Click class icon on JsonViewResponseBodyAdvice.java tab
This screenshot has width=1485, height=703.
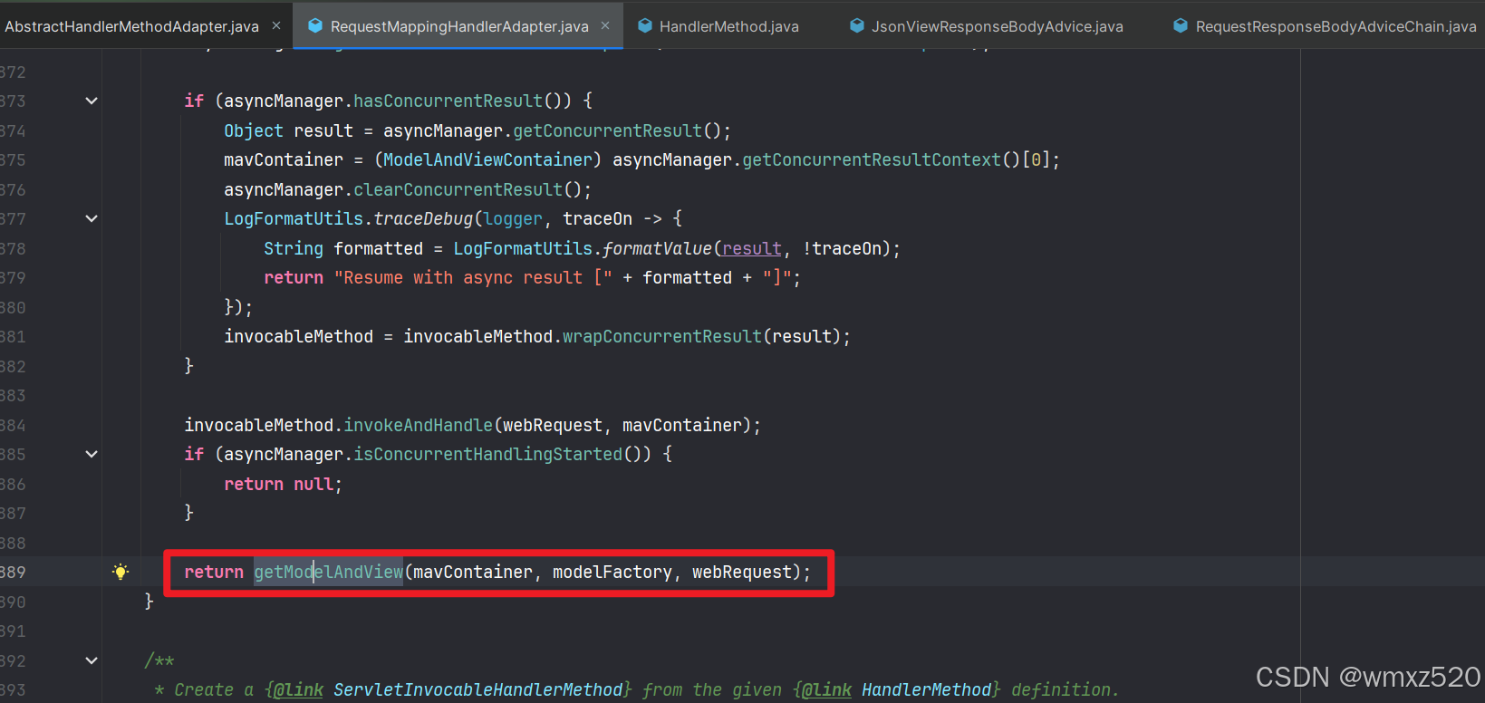click(857, 26)
